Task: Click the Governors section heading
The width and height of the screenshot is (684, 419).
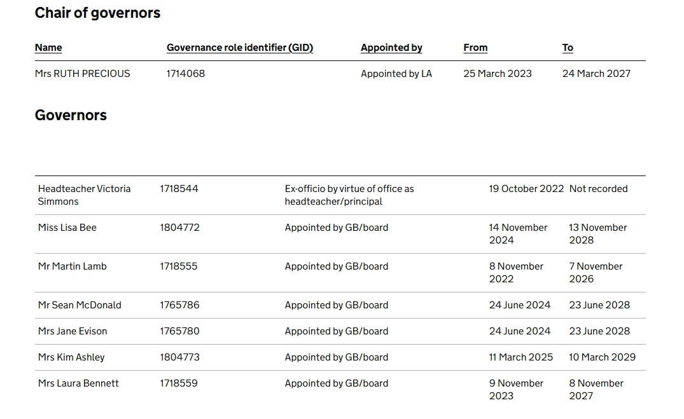Action: tap(71, 115)
